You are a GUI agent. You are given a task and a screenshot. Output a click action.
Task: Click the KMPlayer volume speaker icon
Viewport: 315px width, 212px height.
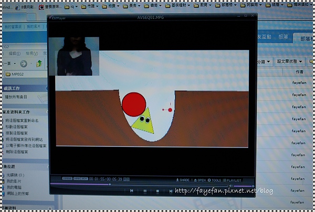[x=230, y=186]
